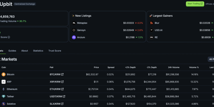Click the Gensyn logo icon

pyautogui.click(x=74, y=30)
